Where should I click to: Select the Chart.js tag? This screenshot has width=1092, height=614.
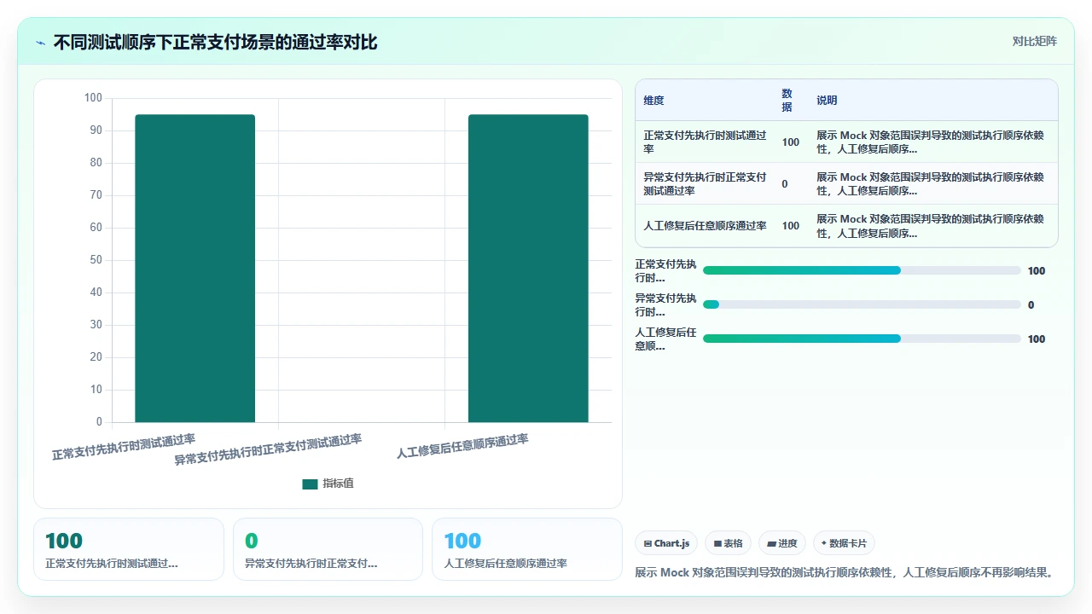click(x=666, y=543)
